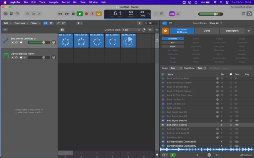Toggle the Flex show/hide icon

tap(64, 23)
